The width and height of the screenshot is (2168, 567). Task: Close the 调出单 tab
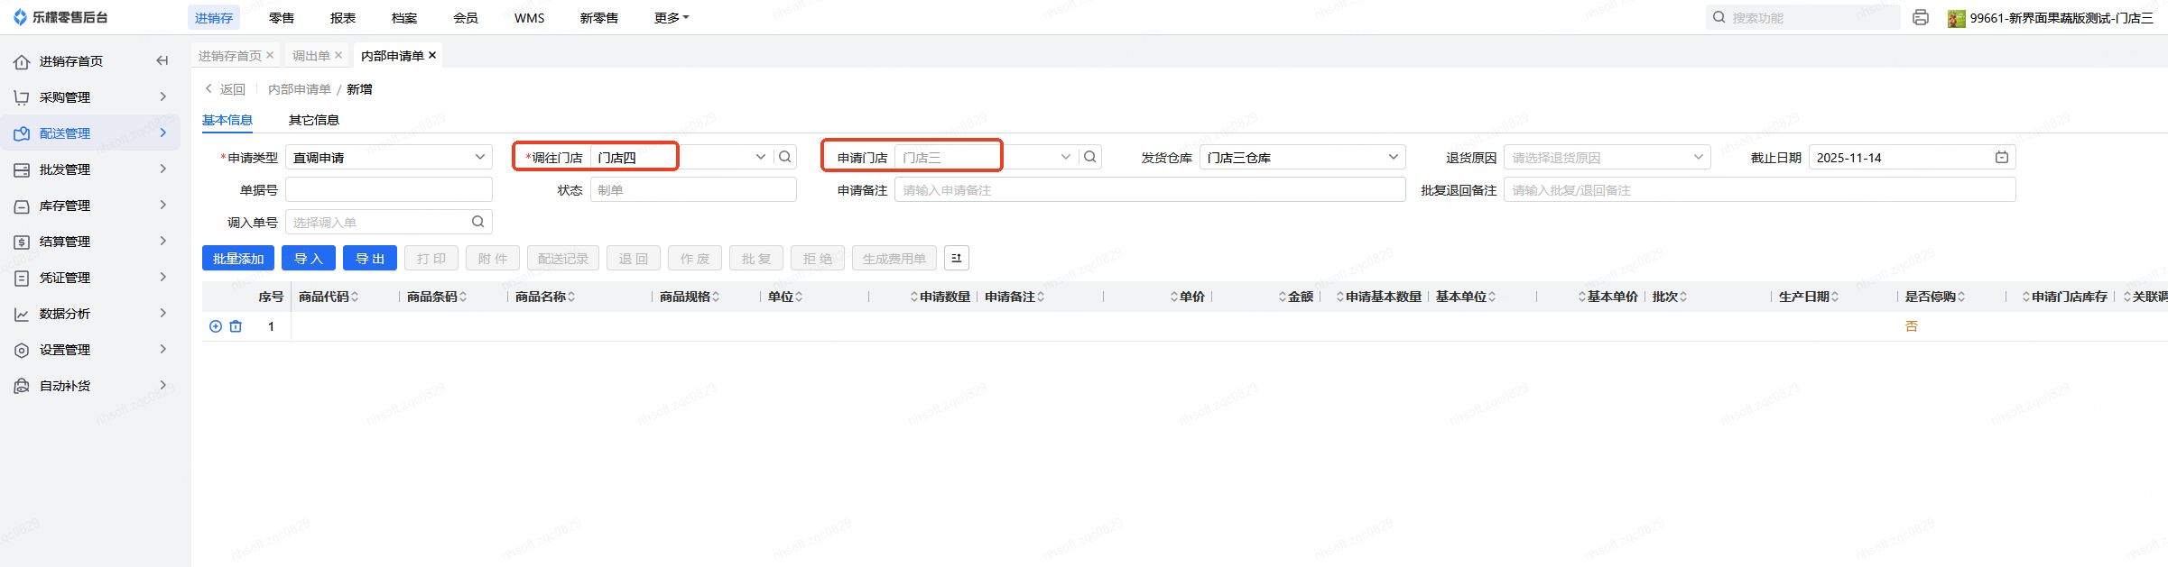(x=338, y=55)
